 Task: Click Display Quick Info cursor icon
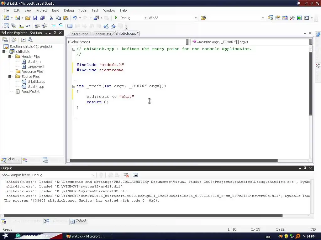[21, 26]
